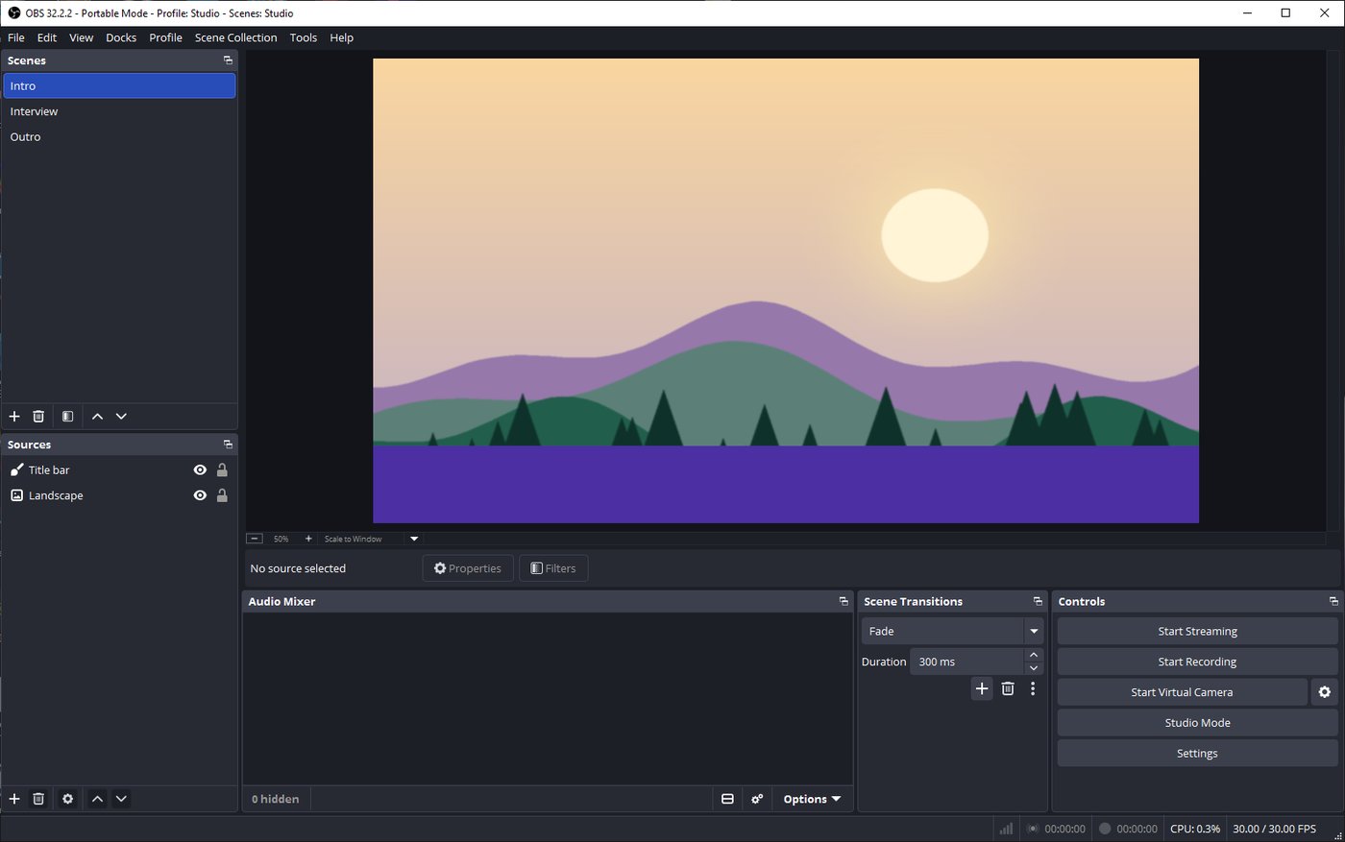Move the source up in the Sources list
1345x842 pixels.
point(97,799)
